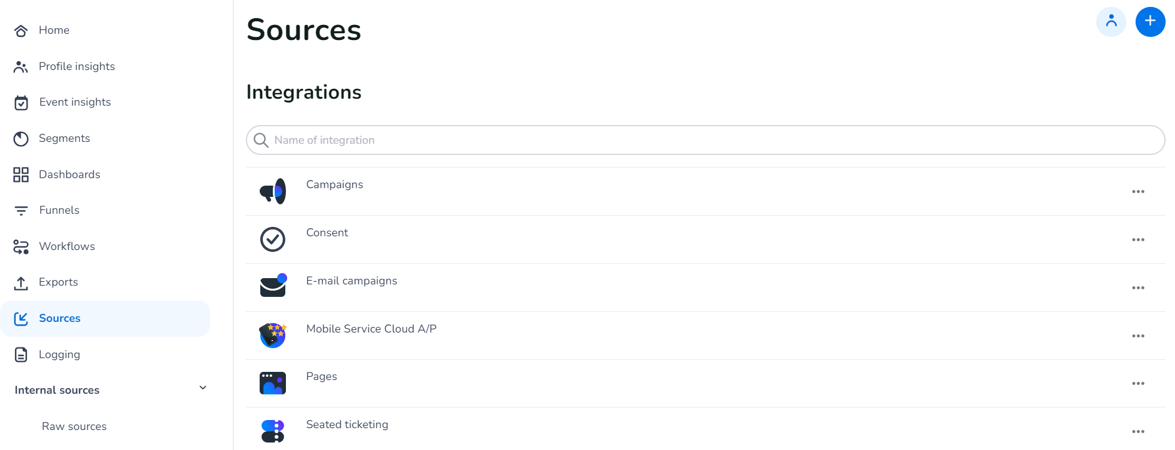The height and width of the screenshot is (450, 1175).
Task: Click the Exports upload icon
Action: 21,282
